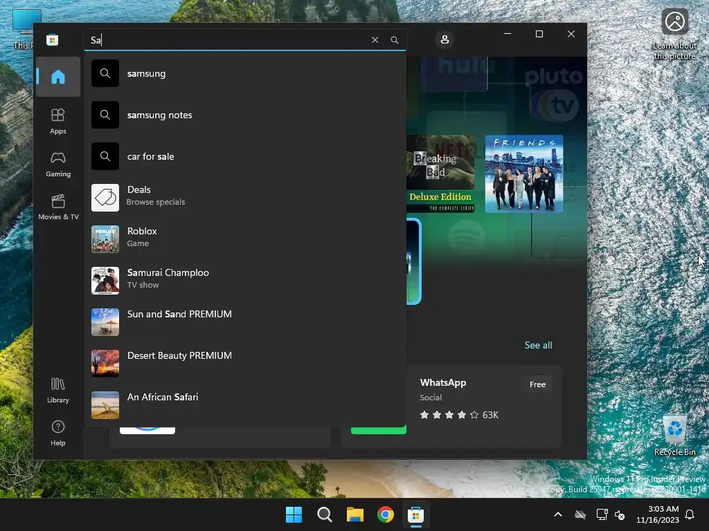
Task: Click the Desert Beauty thumbnail image
Action: [x=105, y=364]
